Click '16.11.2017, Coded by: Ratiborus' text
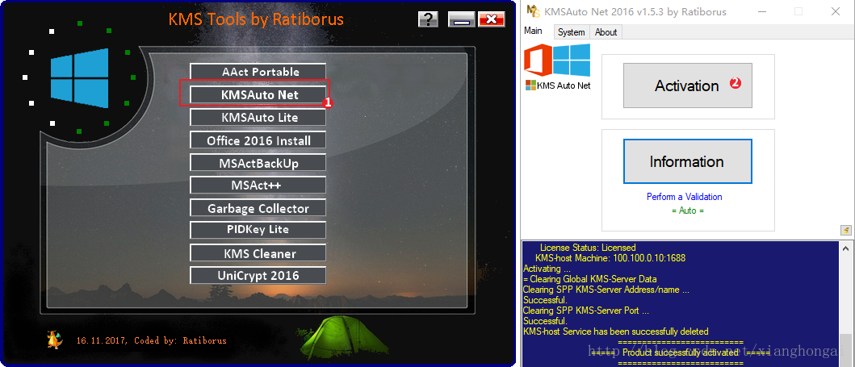The height and width of the screenshot is (367, 855). pyautogui.click(x=151, y=340)
